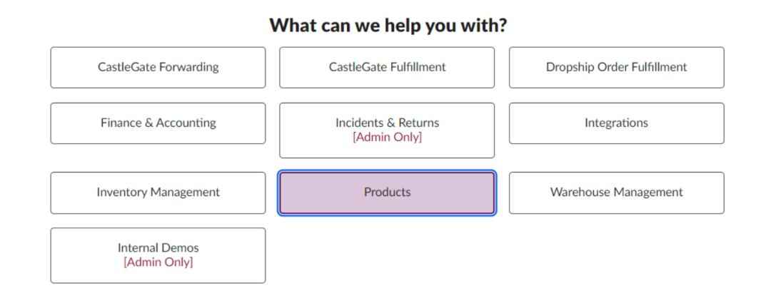Choose Dropship Order Fulfillment option

(616, 68)
